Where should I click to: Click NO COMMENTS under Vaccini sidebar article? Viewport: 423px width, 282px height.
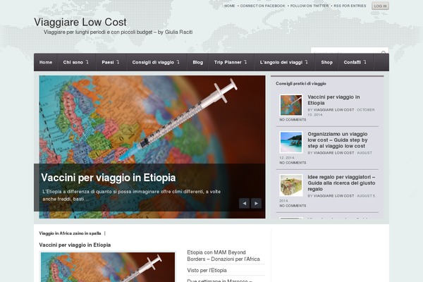point(293,120)
